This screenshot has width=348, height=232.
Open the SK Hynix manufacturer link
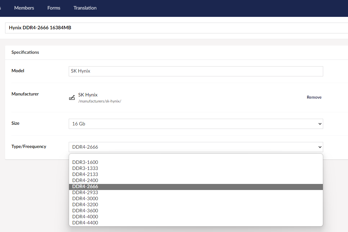[88, 95]
